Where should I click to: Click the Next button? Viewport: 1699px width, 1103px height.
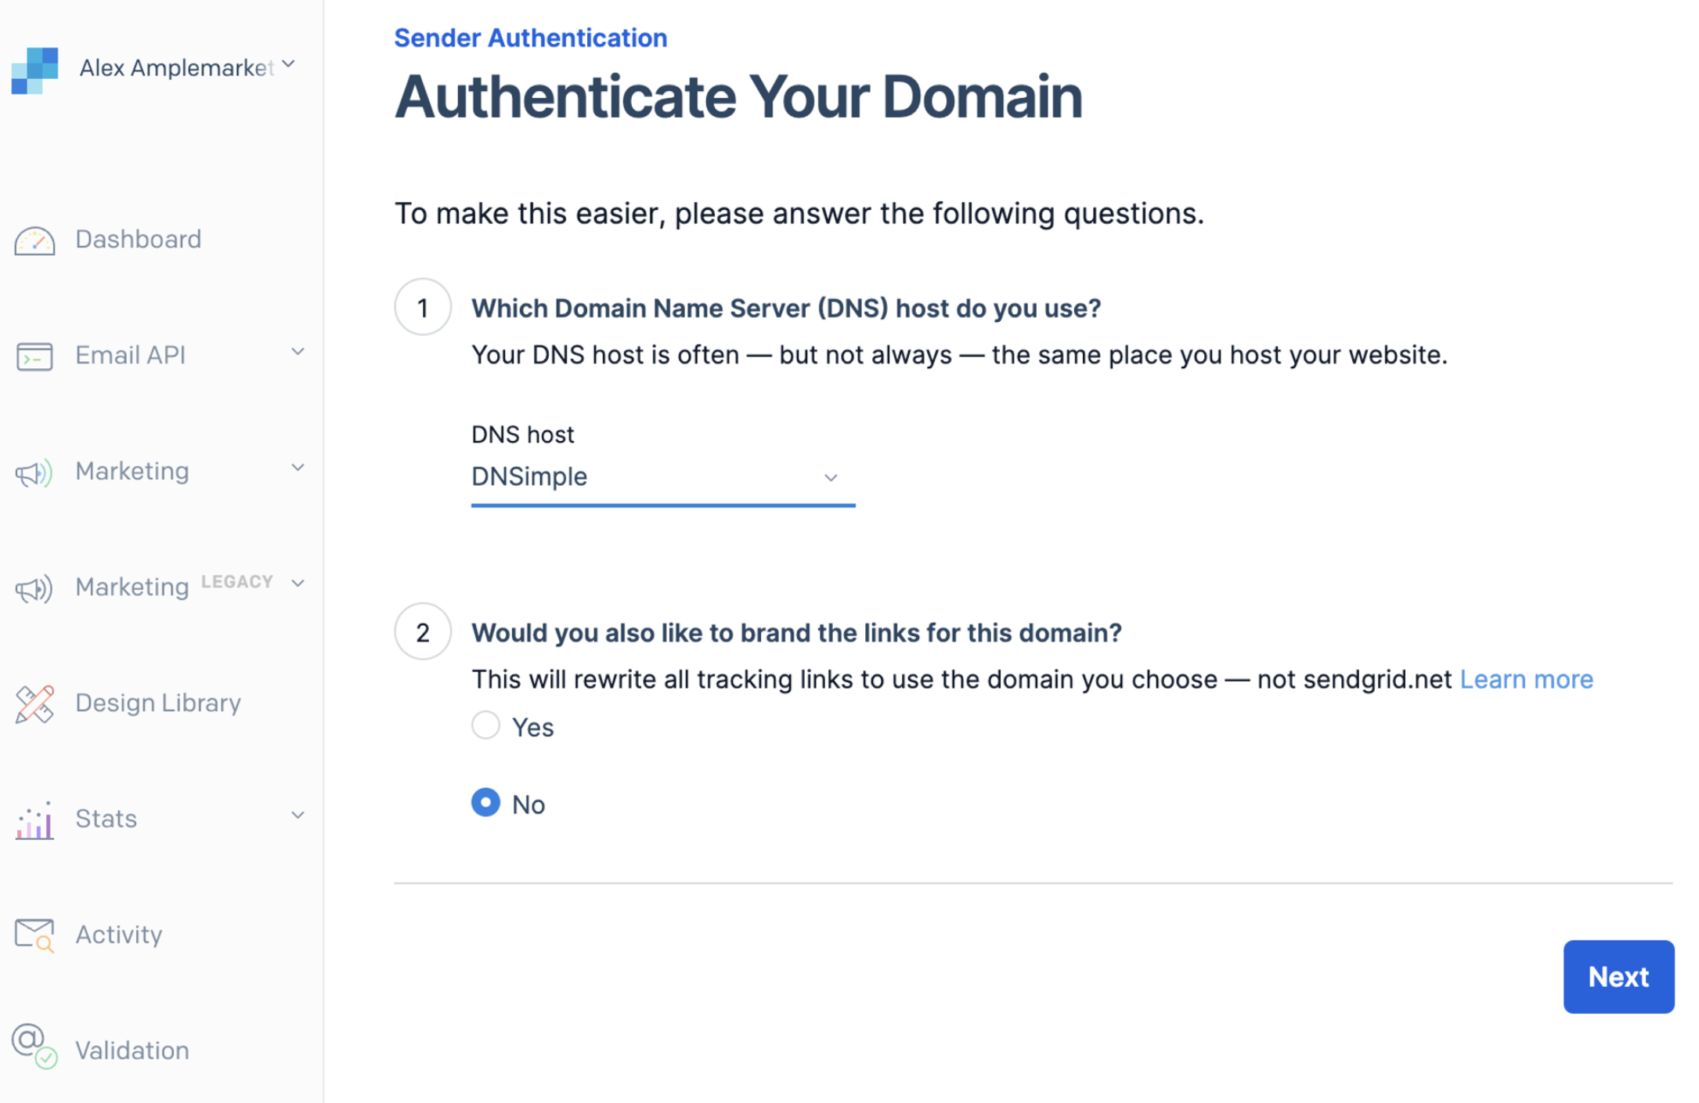1618,977
